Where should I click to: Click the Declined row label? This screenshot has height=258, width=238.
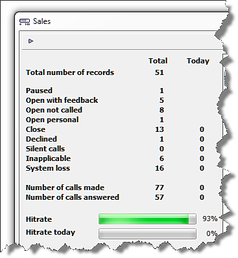42,139
